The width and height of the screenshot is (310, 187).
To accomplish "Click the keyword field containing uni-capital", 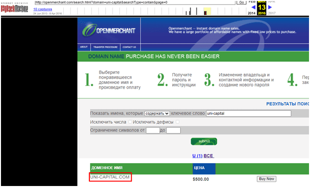I will 248,113.
